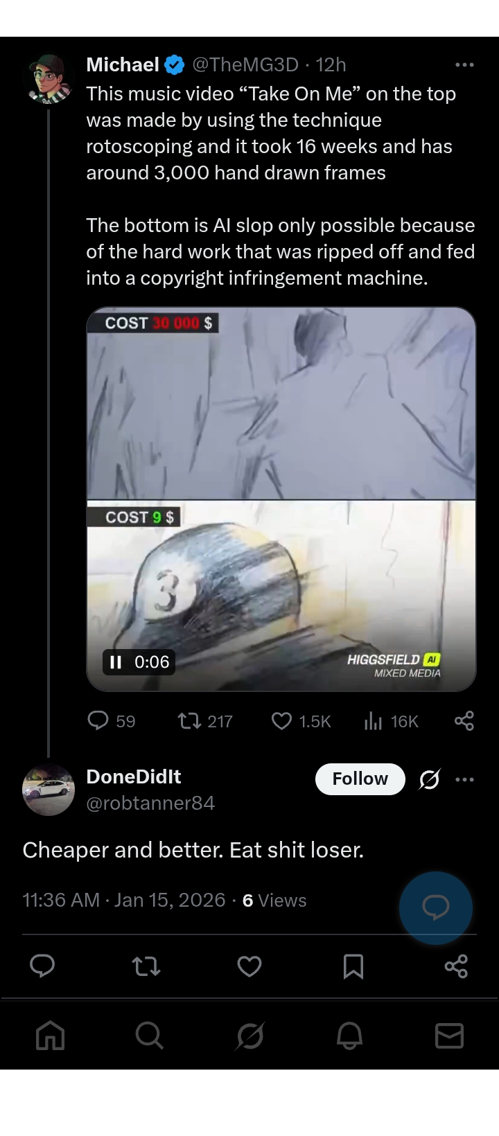Tap the floating compose reply button

coord(435,907)
